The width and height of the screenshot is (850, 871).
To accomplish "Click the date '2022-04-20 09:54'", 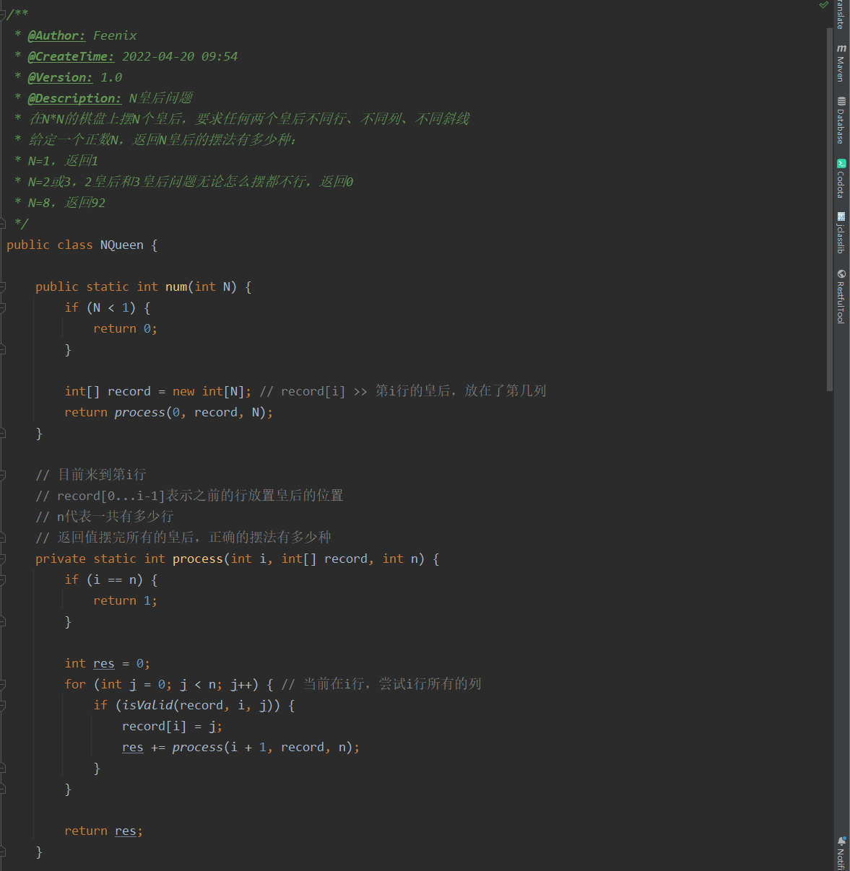I will click(x=180, y=56).
